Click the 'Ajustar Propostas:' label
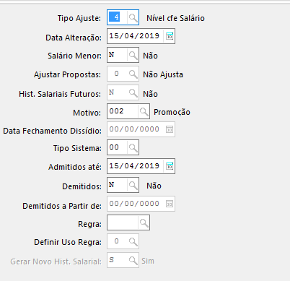The width and height of the screenshot is (290, 281). point(67,74)
